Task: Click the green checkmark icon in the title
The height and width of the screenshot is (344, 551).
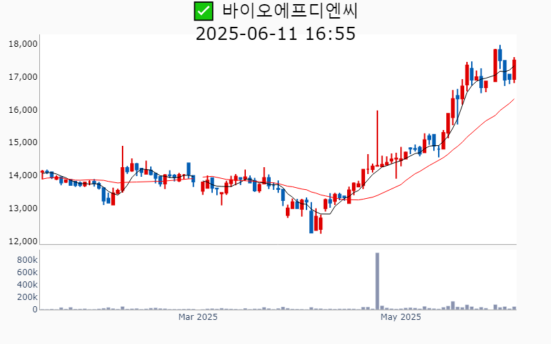Action: (203, 11)
